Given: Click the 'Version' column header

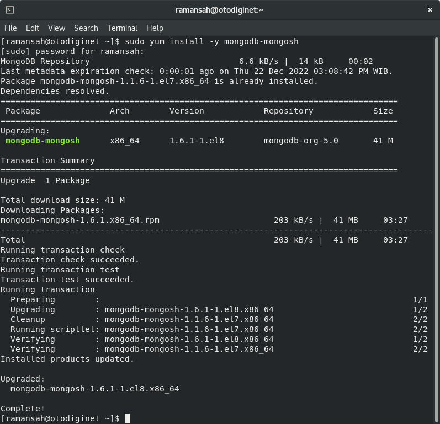Looking at the screenshot, I should 187,111.
